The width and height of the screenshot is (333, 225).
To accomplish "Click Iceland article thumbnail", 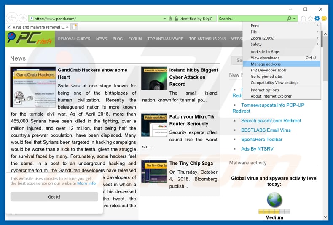I will point(154,78).
